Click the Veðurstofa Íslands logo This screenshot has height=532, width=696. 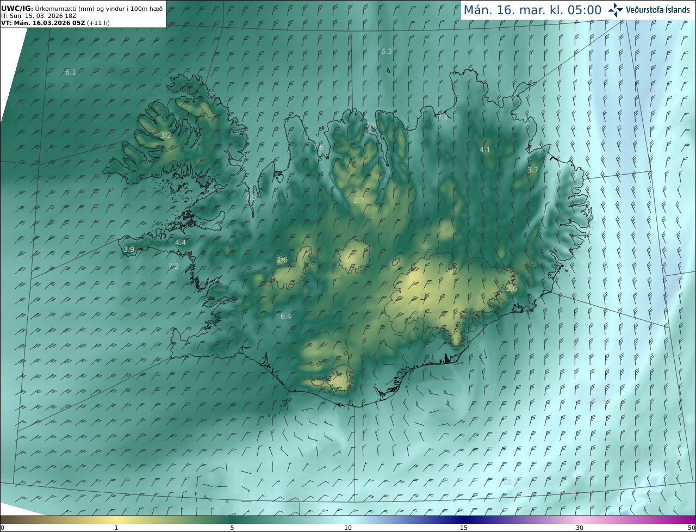tap(649, 10)
